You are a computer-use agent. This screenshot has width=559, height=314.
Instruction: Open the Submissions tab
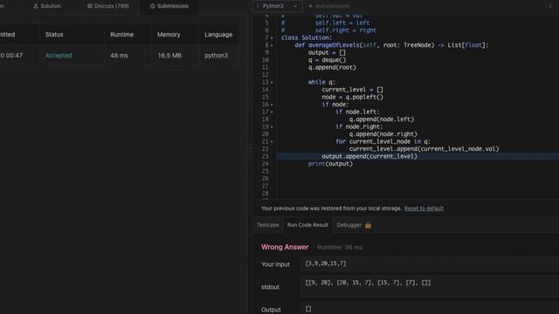pos(169,6)
